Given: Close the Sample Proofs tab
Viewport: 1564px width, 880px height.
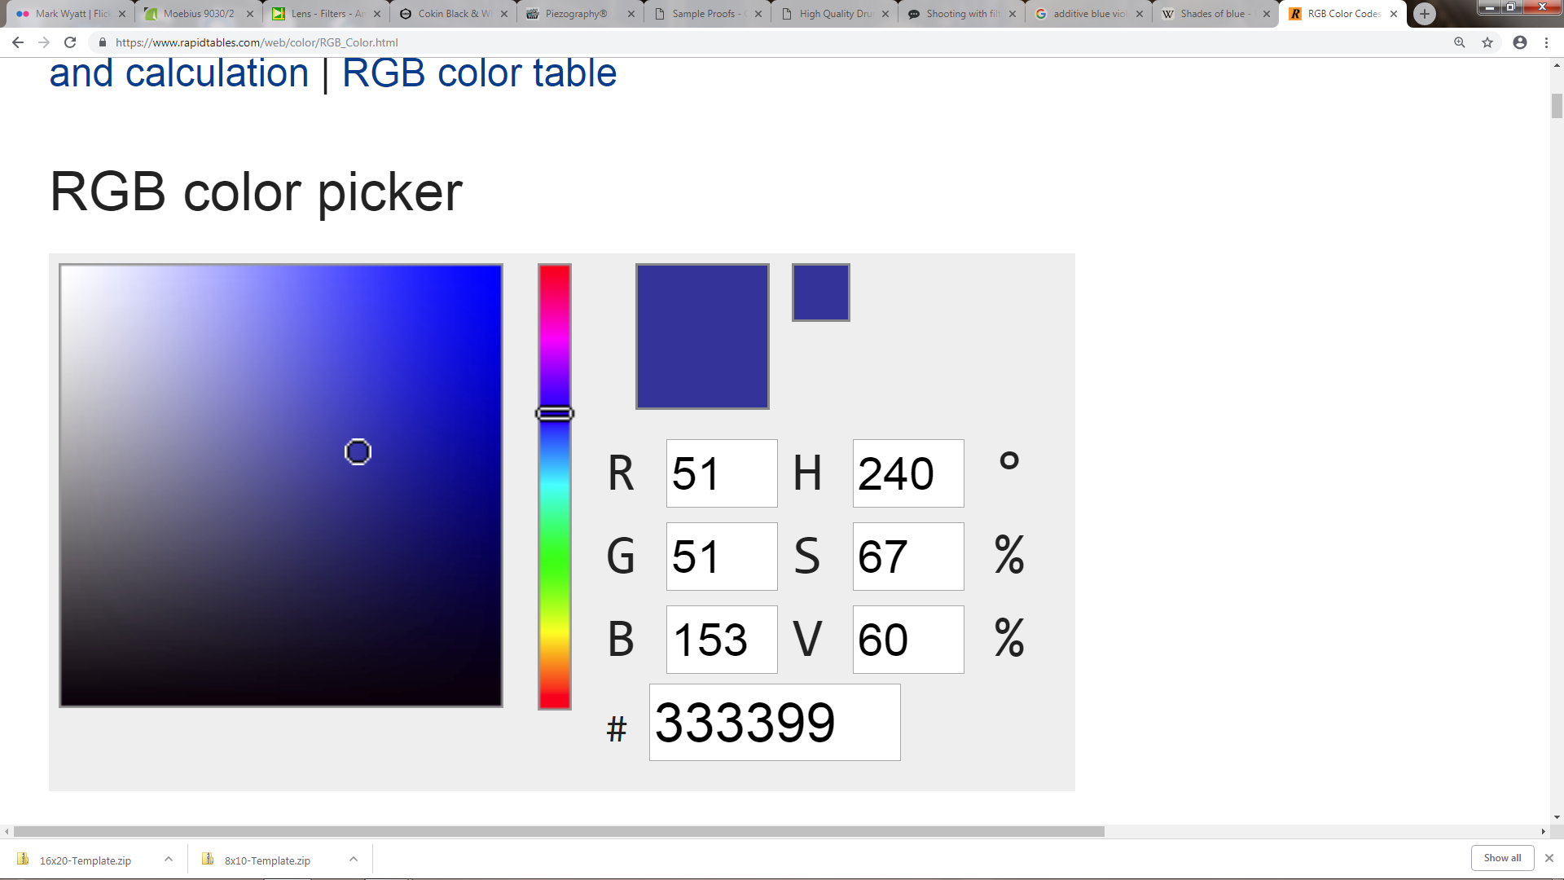Looking at the screenshot, I should click(758, 14).
